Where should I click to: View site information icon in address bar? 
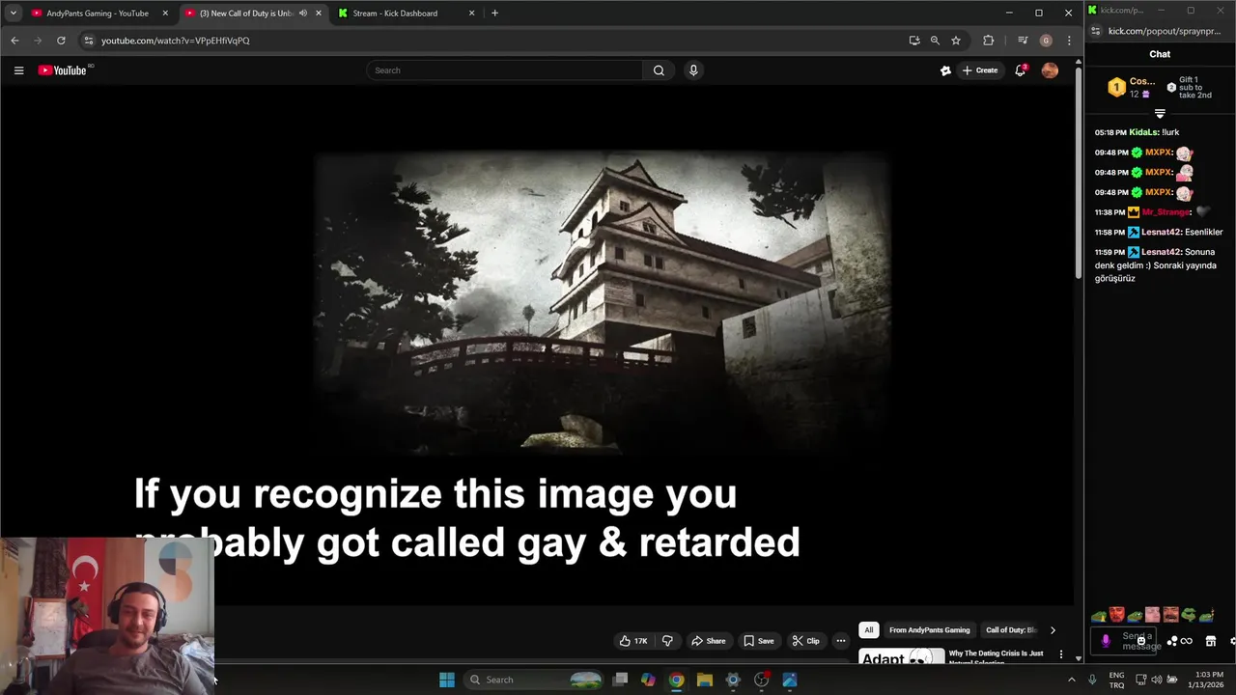88,41
